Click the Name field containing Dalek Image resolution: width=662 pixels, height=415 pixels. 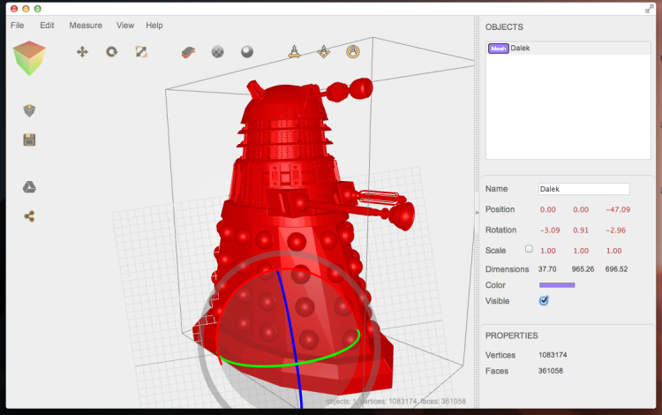point(584,189)
